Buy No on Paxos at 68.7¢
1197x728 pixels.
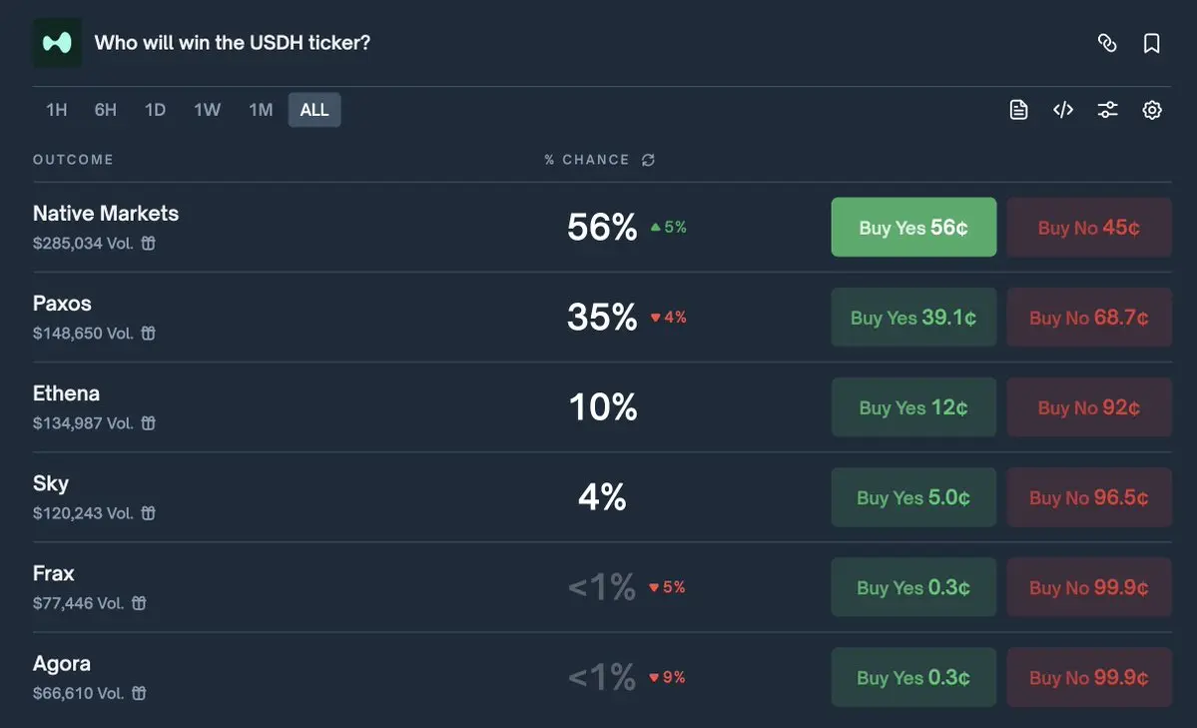1088,317
